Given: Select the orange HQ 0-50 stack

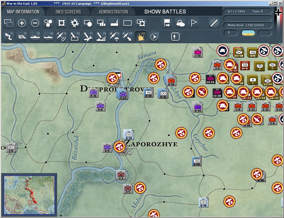Looking at the screenshot, I should 171,80.
